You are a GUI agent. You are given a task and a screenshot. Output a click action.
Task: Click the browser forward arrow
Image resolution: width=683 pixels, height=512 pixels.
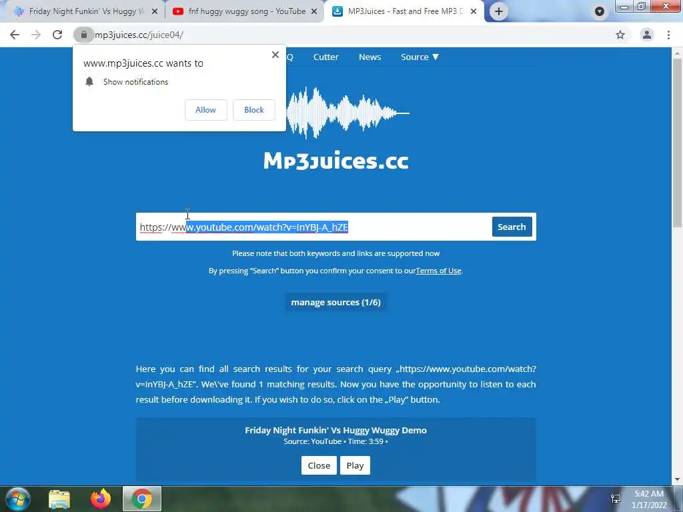[x=36, y=35]
